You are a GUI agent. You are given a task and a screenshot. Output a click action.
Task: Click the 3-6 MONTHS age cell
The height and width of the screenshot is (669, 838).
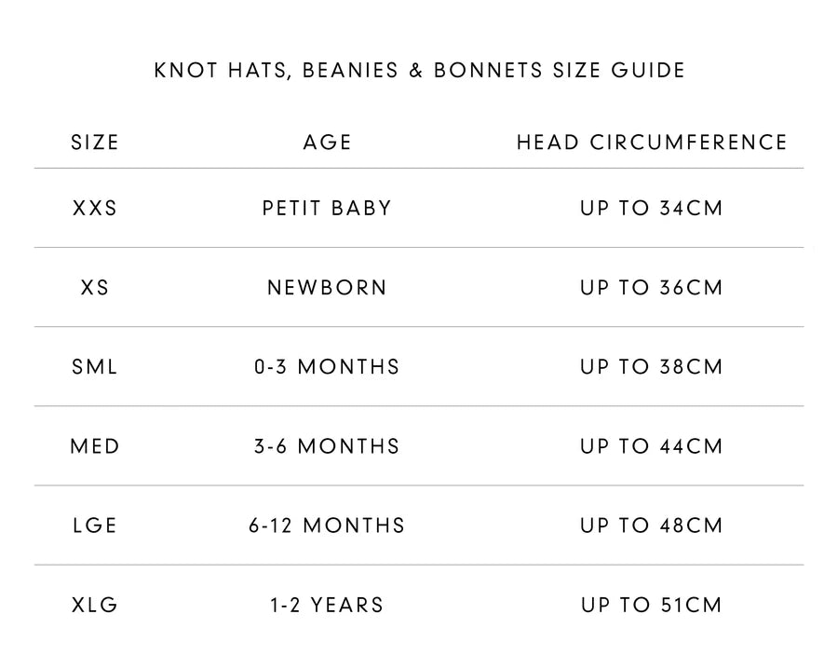pyautogui.click(x=327, y=446)
